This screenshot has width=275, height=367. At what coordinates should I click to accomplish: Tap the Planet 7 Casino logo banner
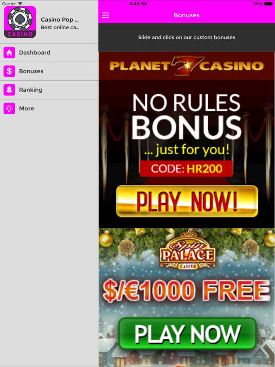click(187, 66)
